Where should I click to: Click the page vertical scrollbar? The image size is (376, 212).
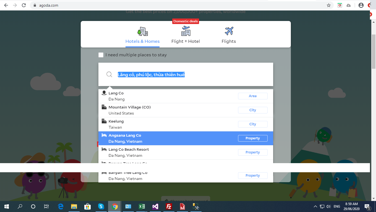(374, 52)
